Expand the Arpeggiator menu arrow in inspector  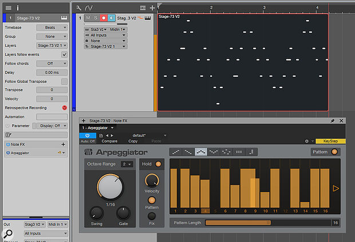pyautogui.click(x=64, y=153)
